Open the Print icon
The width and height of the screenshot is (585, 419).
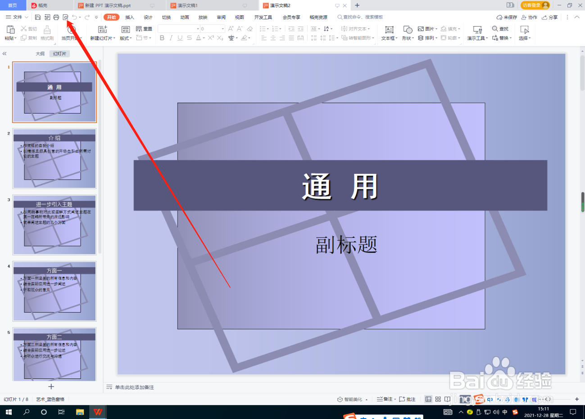[56, 17]
